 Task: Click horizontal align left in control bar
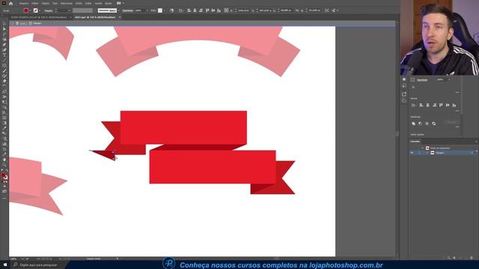pos(189,10)
